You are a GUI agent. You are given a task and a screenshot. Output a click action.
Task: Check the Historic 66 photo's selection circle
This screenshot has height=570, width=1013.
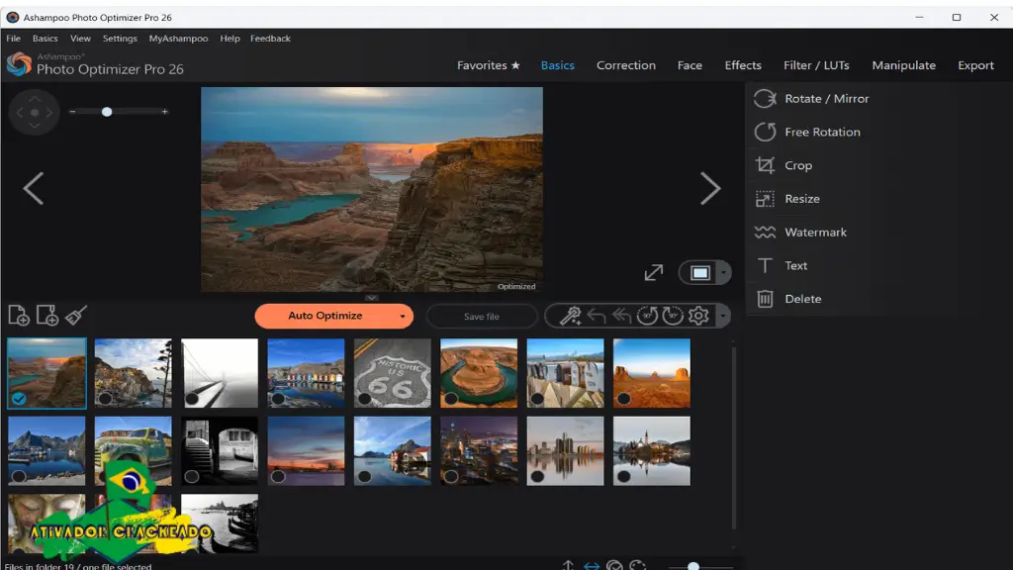coord(365,399)
